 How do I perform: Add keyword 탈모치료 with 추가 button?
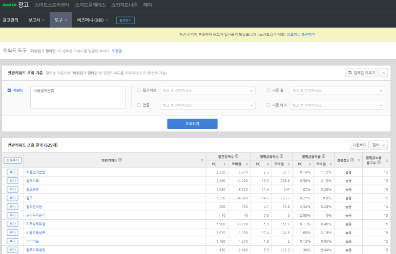[12, 181]
